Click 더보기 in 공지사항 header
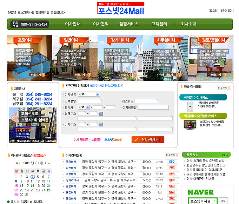Viewport: 239px width, 204px height. [x=224, y=155]
